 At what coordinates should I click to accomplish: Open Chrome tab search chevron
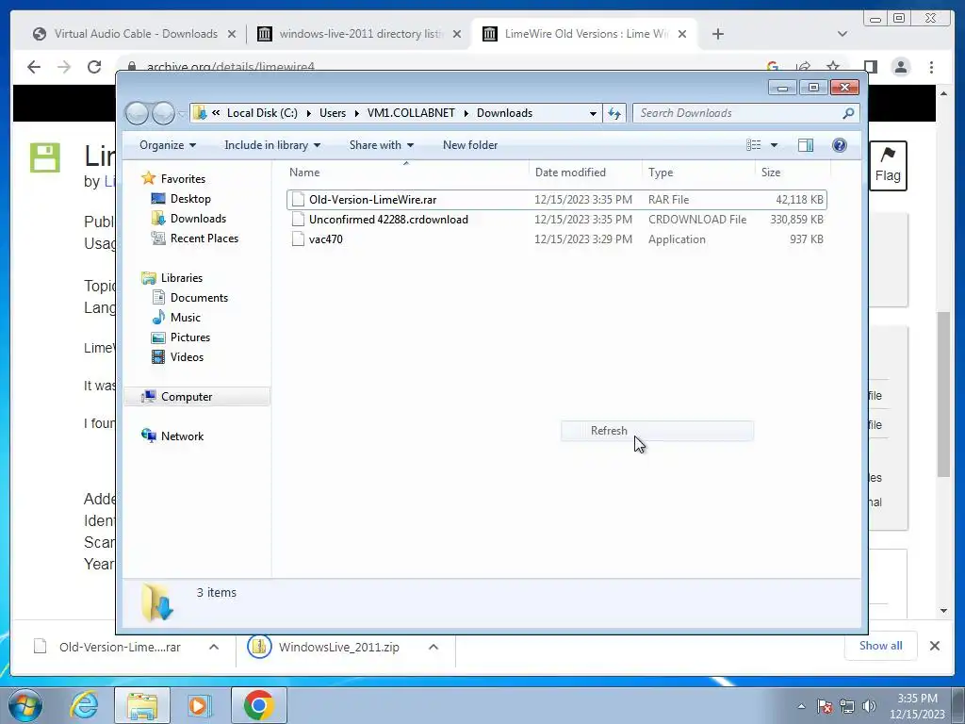842,34
